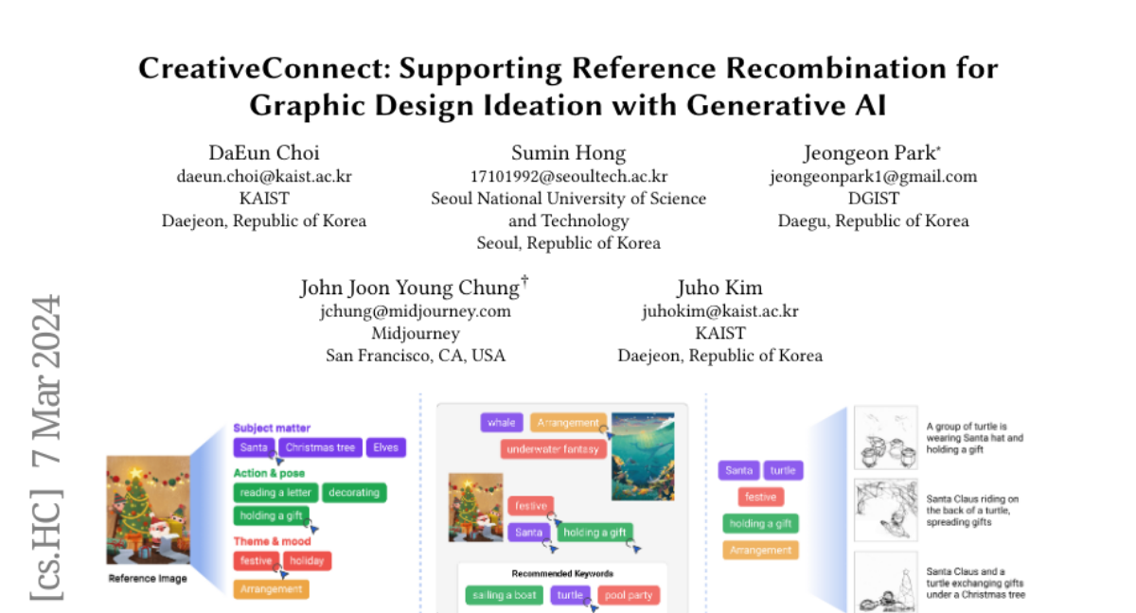The height and width of the screenshot is (613, 1136).
Task: Choose the sailing a boat recommended keyword
Action: click(506, 595)
